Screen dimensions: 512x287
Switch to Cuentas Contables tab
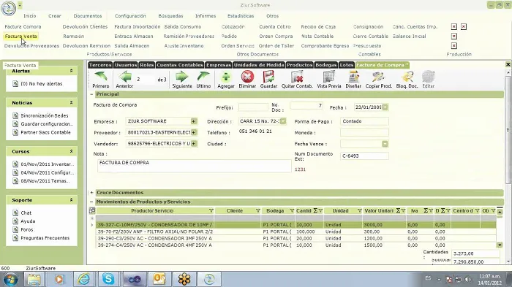click(x=180, y=65)
